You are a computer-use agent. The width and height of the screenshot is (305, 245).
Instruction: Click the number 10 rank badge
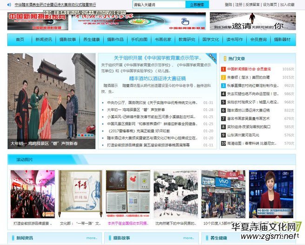(223, 143)
